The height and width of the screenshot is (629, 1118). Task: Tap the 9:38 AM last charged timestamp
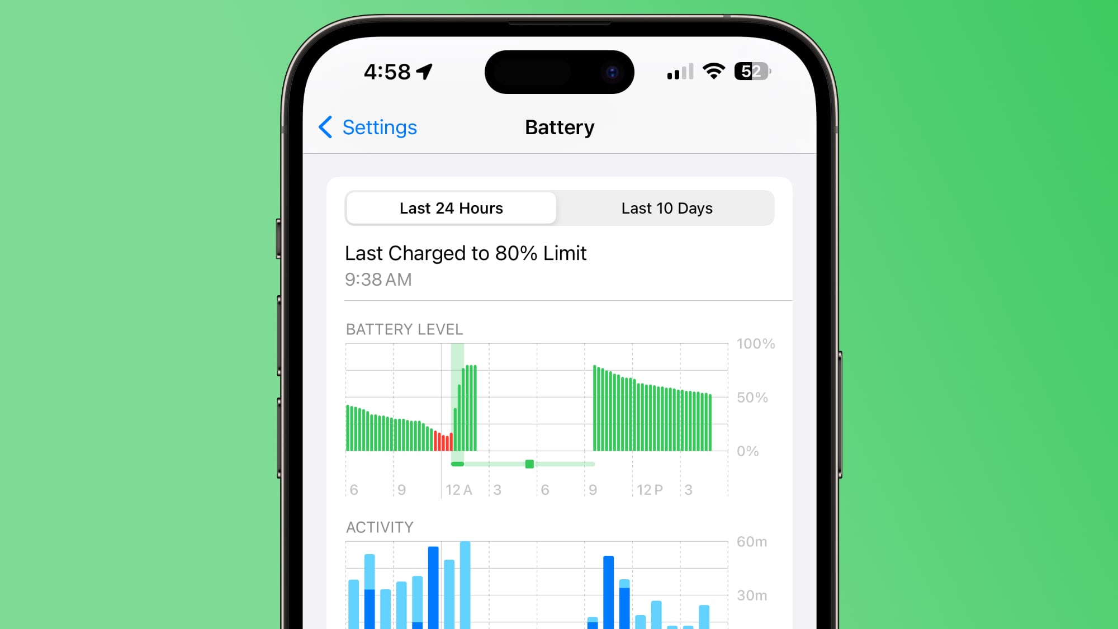376,279
